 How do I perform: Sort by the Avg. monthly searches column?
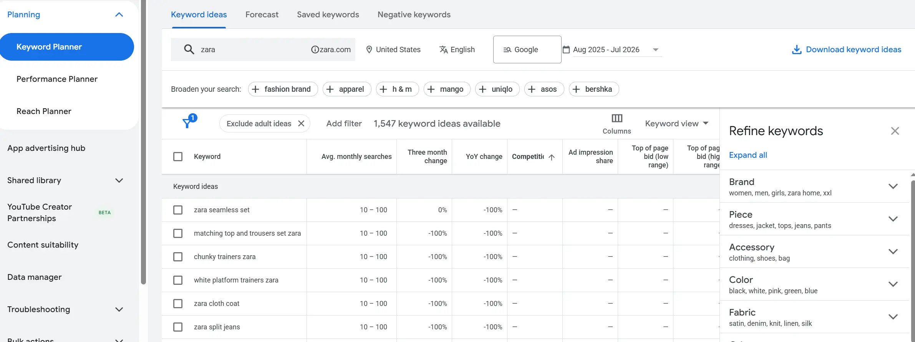[x=356, y=157]
